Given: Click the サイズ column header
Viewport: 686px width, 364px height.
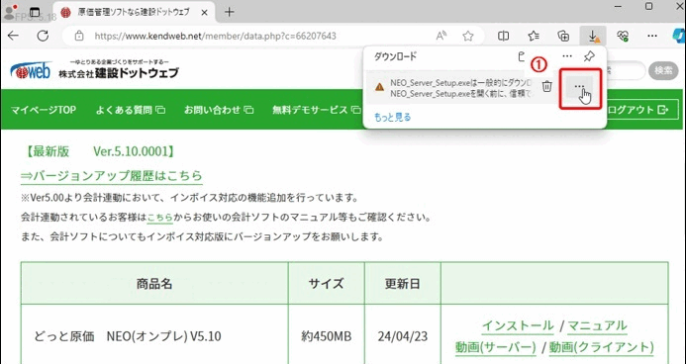Looking at the screenshot, I should coord(326,284).
